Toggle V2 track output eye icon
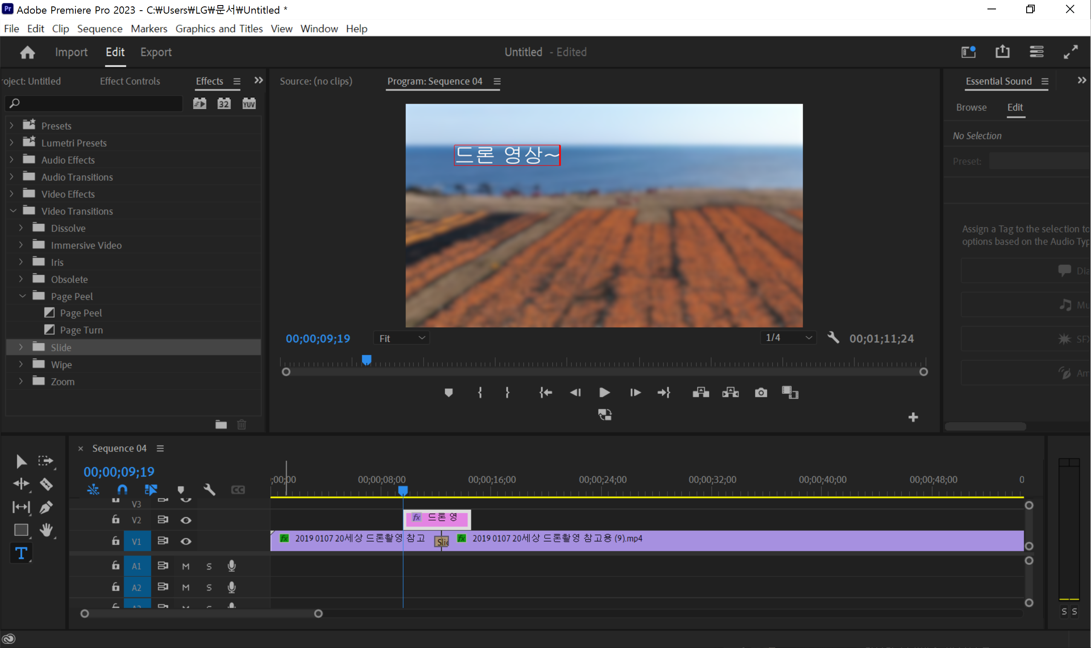This screenshot has height=648, width=1091. pyautogui.click(x=186, y=520)
